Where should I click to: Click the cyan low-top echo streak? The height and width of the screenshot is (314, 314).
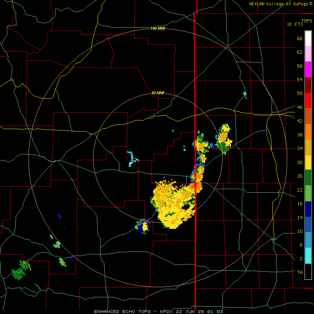[132, 159]
